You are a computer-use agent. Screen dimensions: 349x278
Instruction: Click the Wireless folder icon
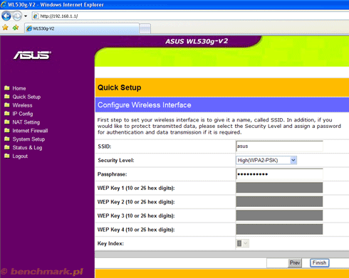pos(7,105)
